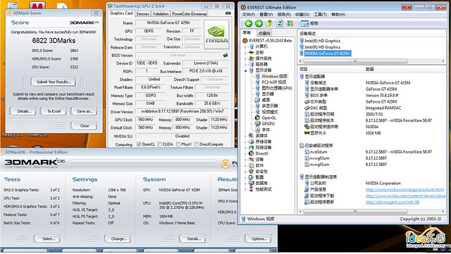Select the Windows 视频 tree node

[274, 76]
